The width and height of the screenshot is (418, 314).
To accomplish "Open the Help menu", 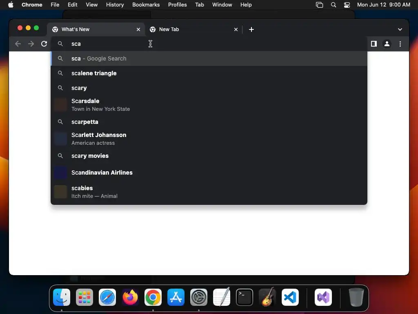I will [x=246, y=4].
